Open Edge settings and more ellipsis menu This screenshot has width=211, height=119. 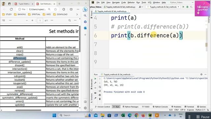coord(78,9)
